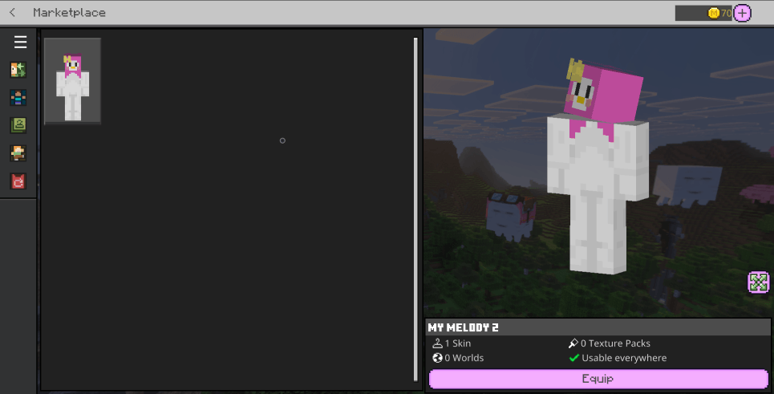
Task: Open the hamburger menu in the sidebar
Action: coord(20,42)
